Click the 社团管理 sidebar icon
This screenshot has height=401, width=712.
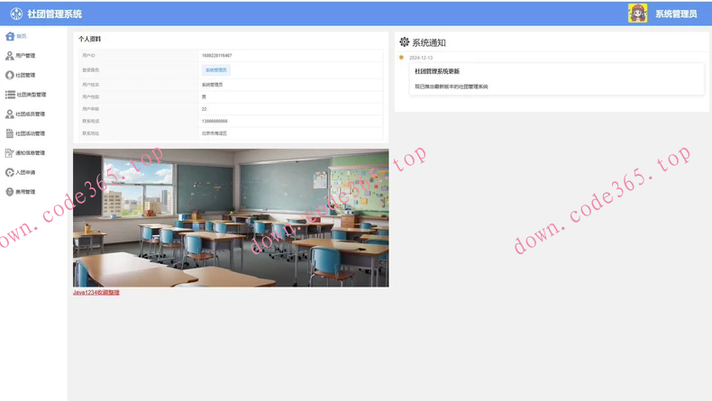pyautogui.click(x=10, y=75)
